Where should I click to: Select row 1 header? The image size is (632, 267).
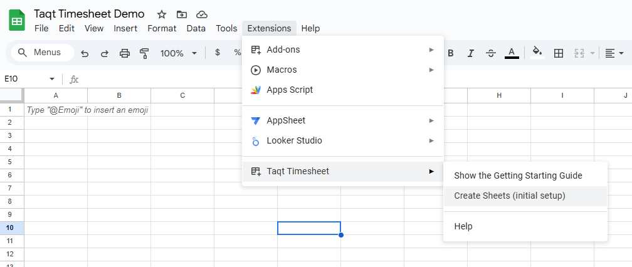pos(12,110)
